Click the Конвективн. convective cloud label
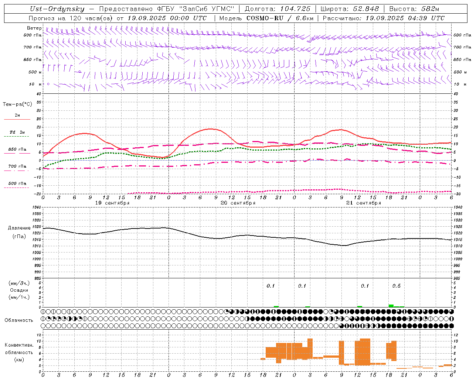Image resolution: width=473 pixels, height=378 pixels. click(19, 345)
